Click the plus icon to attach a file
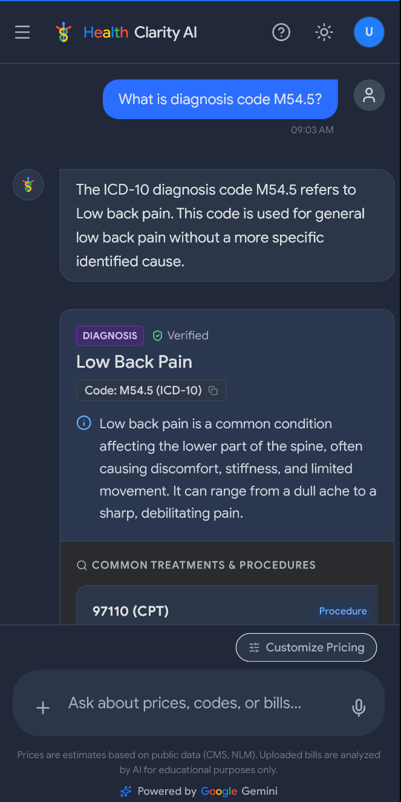Image resolution: width=401 pixels, height=802 pixels. tap(42, 708)
